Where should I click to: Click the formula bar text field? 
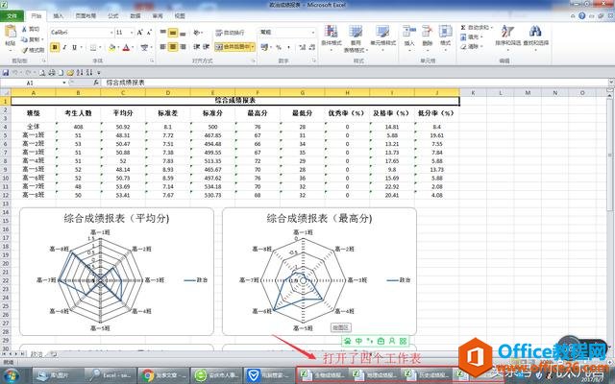355,83
